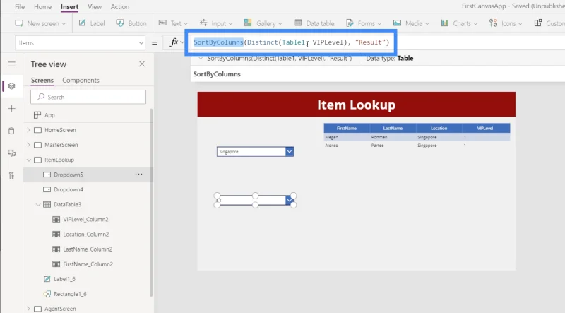The width and height of the screenshot is (565, 313).
Task: Open the Forms dropdown
Action: (x=364, y=23)
